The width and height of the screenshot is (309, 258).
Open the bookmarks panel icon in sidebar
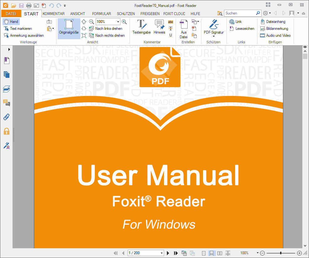7,60
